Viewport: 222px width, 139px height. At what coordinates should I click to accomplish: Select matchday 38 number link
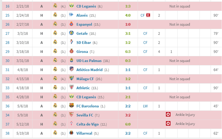click(x=8, y=133)
